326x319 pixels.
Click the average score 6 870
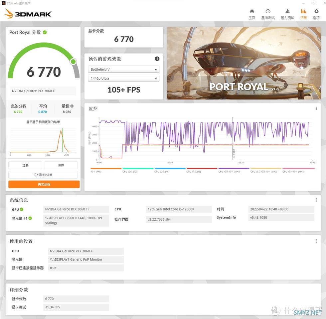pos(43,112)
